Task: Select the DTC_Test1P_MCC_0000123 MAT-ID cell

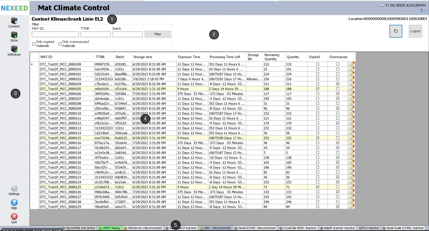Action: tap(66, 177)
